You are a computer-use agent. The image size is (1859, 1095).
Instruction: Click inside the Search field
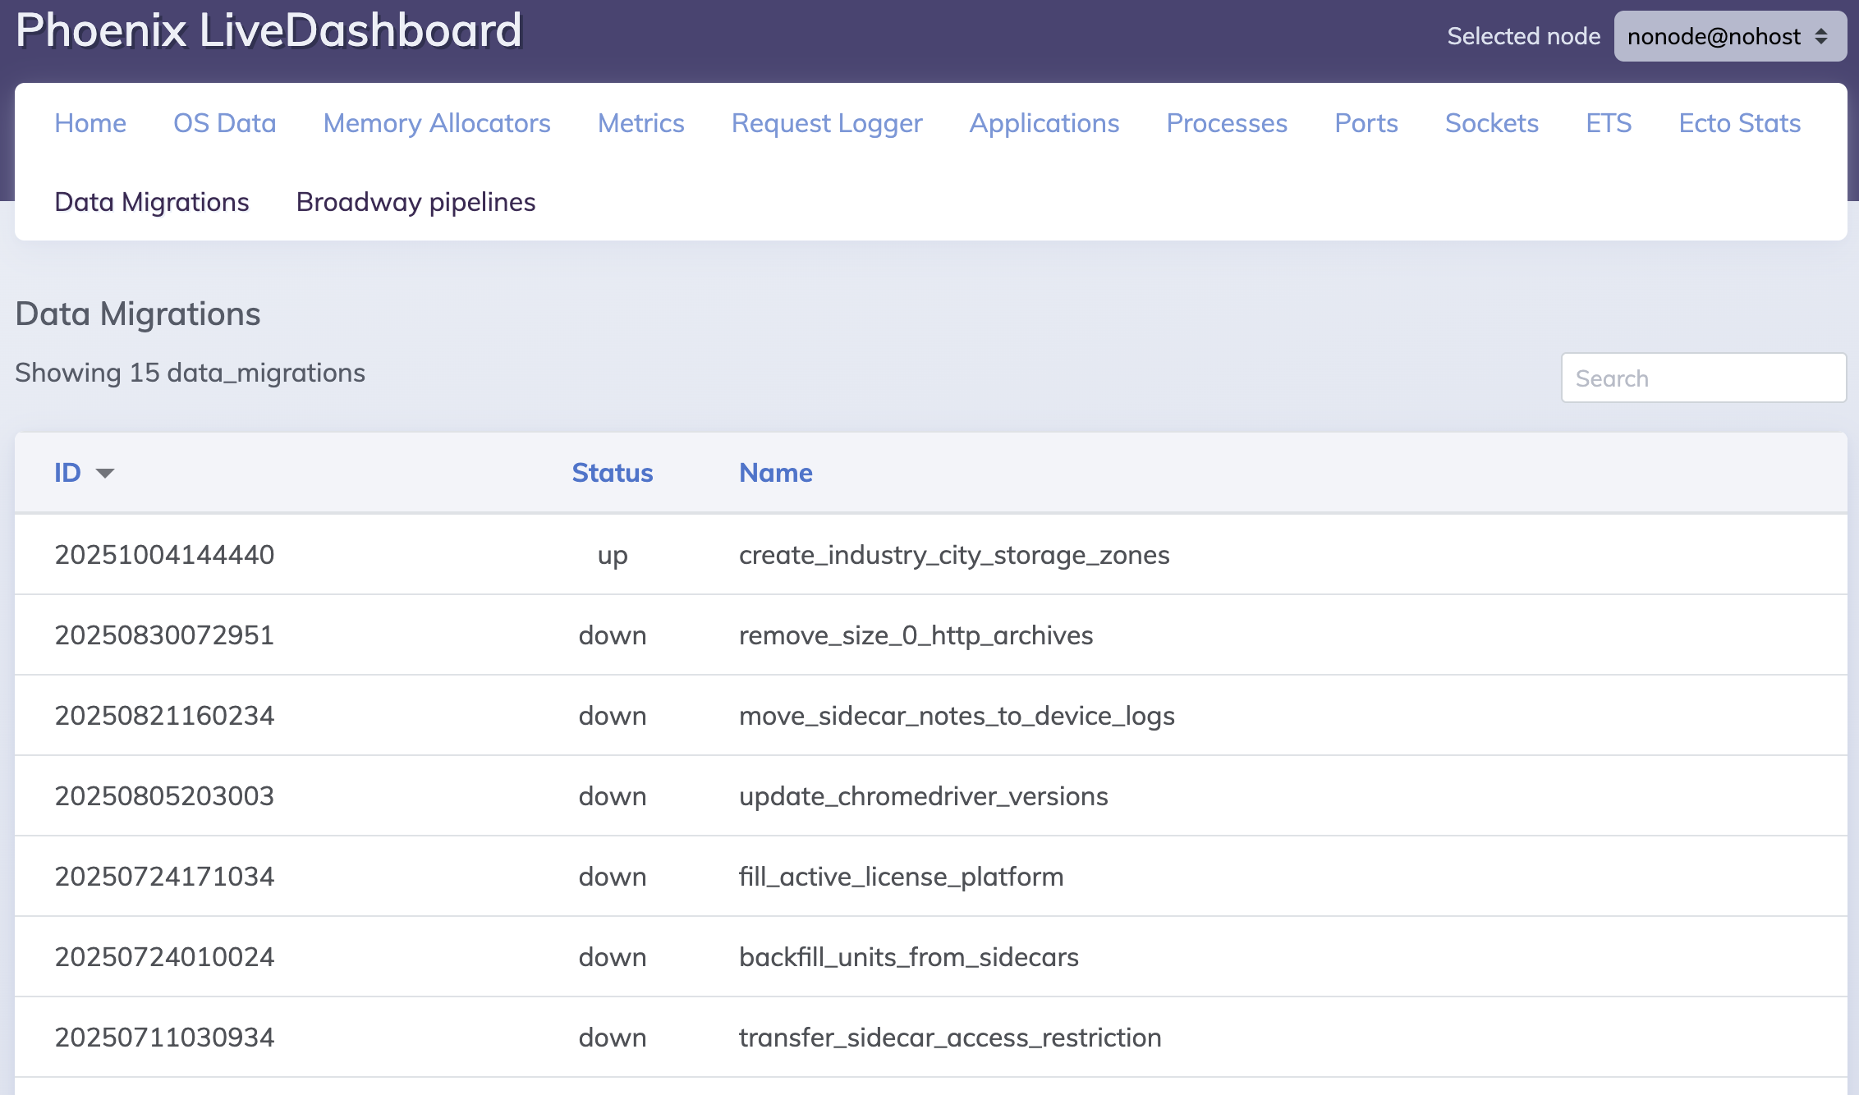tap(1703, 378)
